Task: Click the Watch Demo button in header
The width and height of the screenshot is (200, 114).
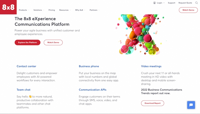Action: [188, 10]
